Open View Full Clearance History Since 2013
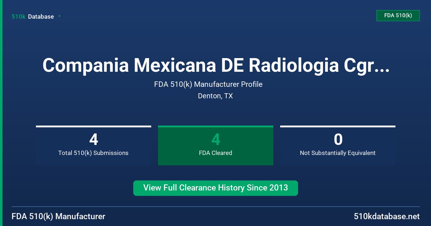 coord(215,188)
